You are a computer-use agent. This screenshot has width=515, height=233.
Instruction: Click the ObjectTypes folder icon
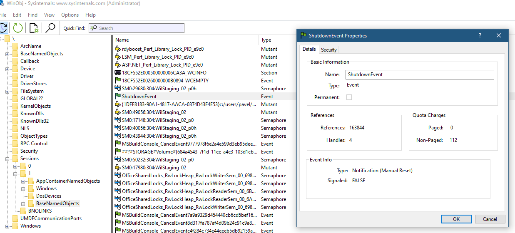15,136
